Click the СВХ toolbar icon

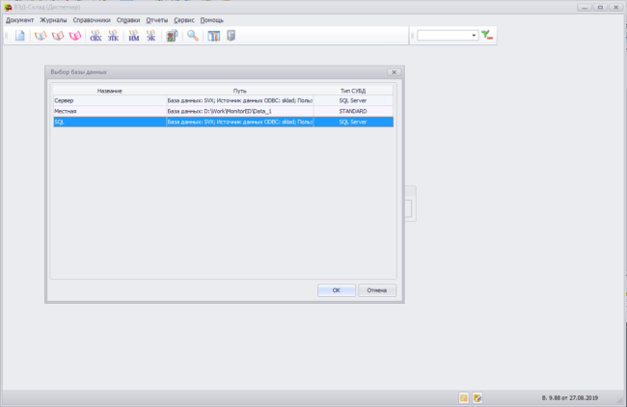(x=95, y=36)
